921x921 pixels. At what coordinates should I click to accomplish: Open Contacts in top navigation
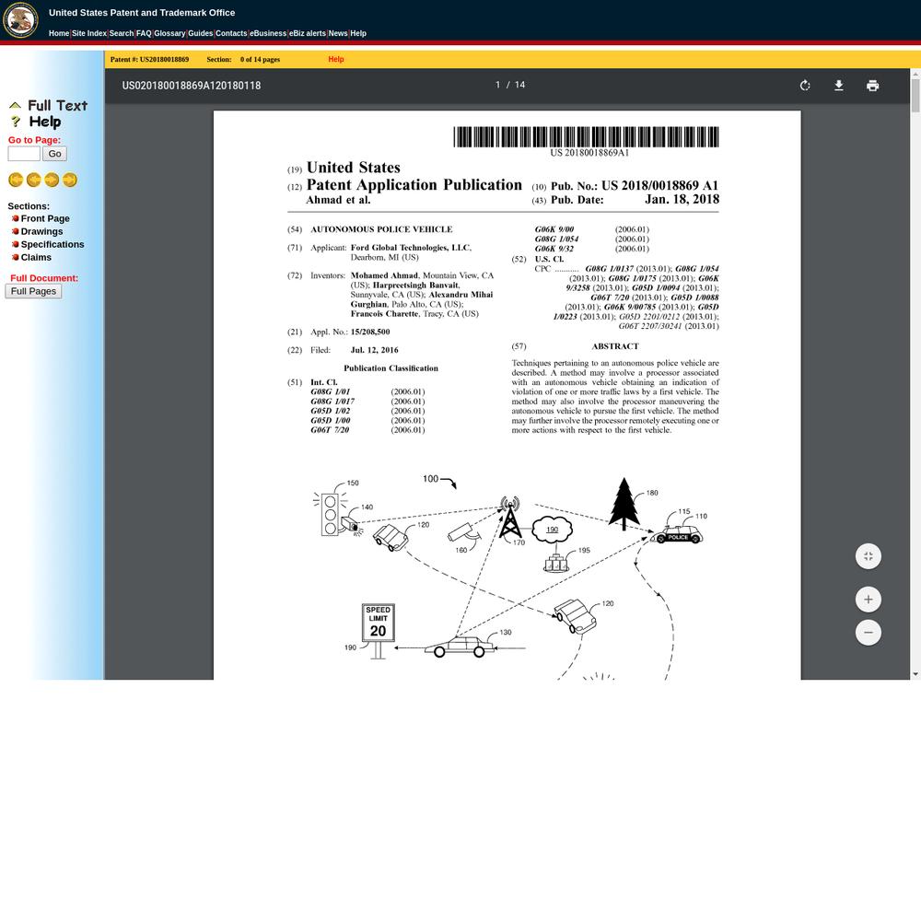[x=231, y=33]
